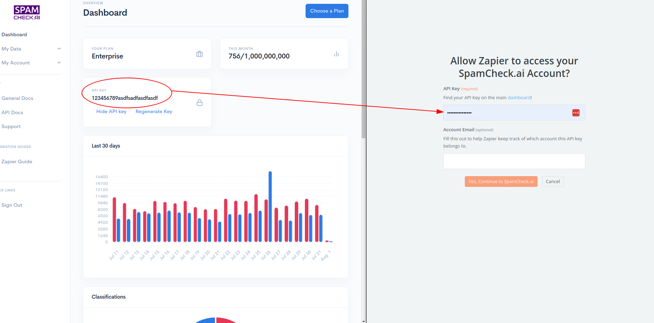The image size is (654, 323).
Task: Click the tall blue Jul 26 bar in chart
Action: [270, 206]
